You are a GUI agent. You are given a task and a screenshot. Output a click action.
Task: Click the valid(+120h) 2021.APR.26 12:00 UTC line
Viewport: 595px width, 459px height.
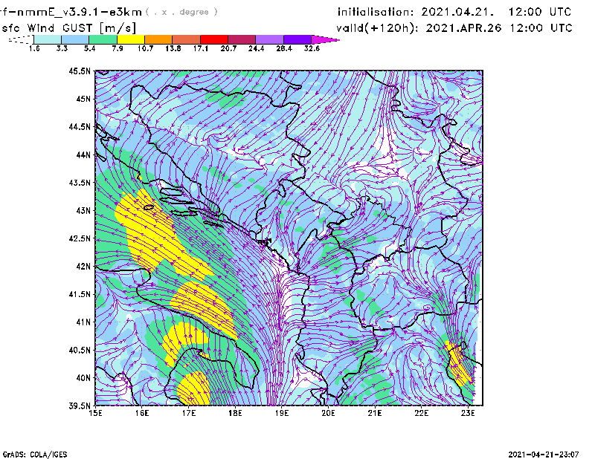pos(454,28)
